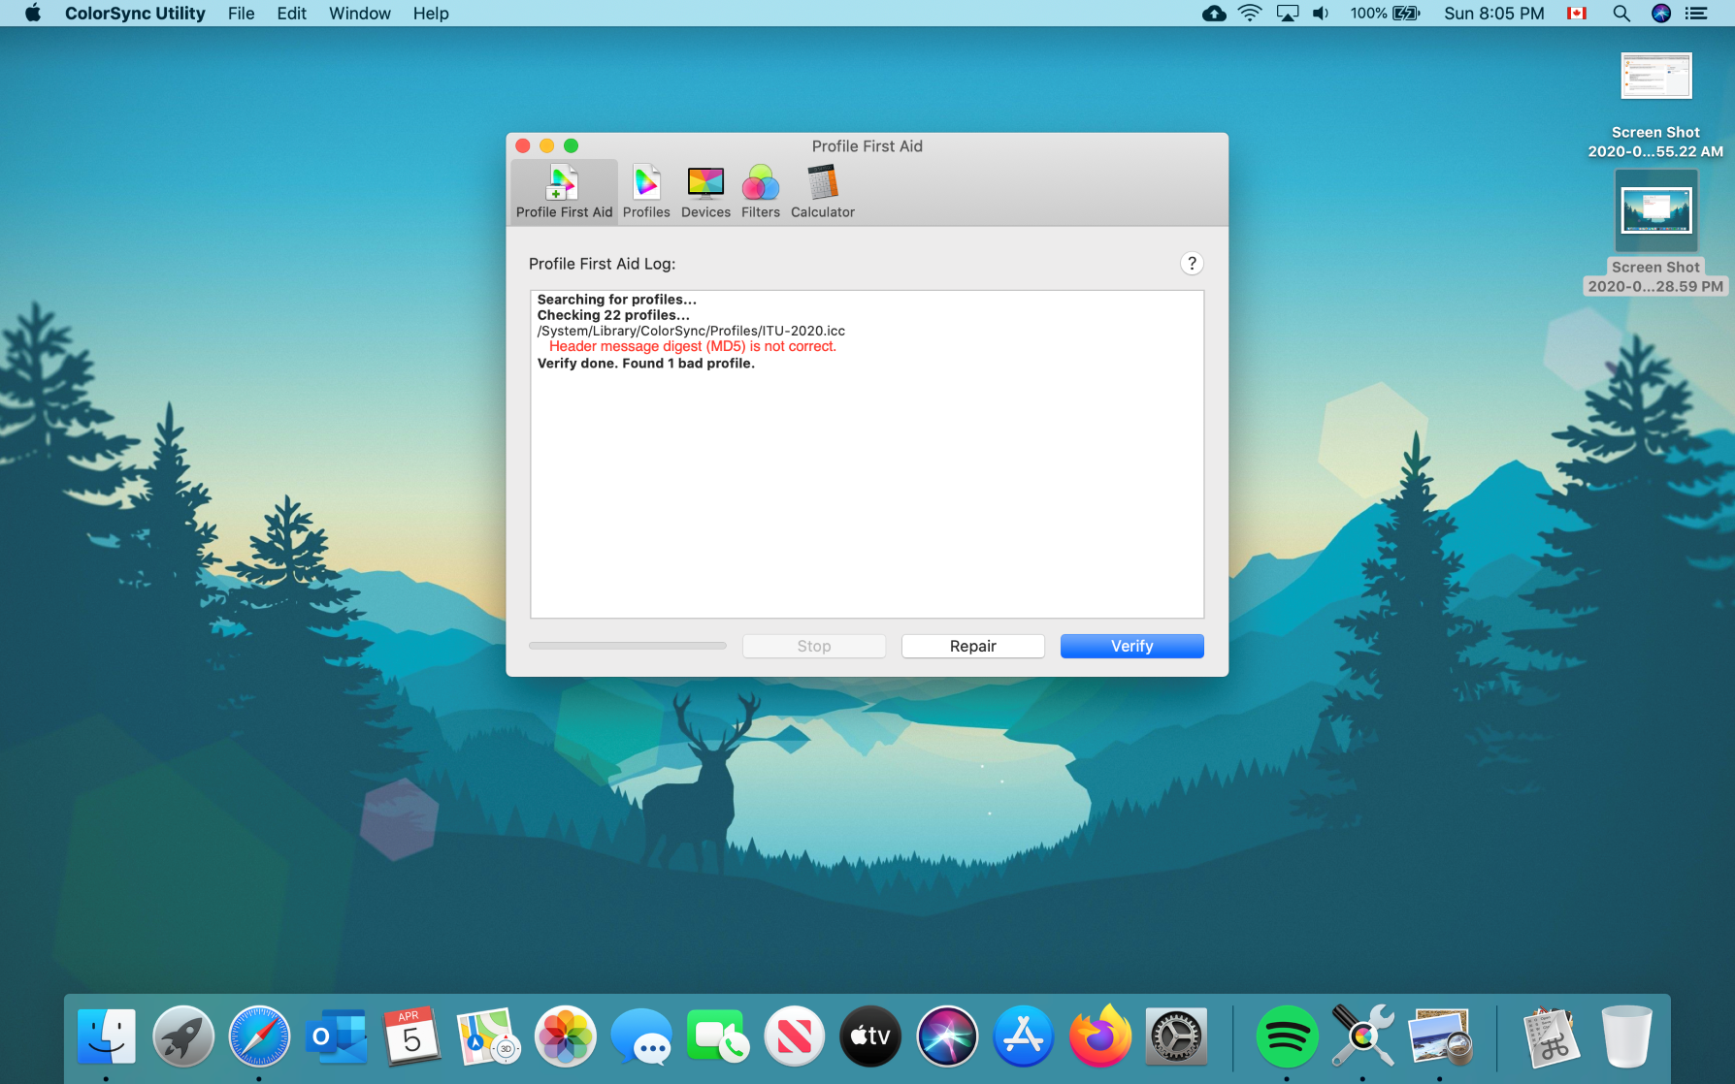The height and width of the screenshot is (1084, 1735).
Task: Launch Siri from the Dock
Action: point(947,1036)
